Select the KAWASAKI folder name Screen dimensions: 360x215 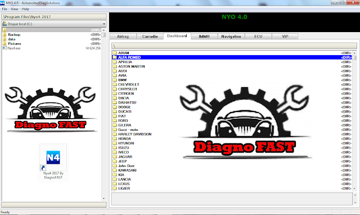click(x=127, y=170)
